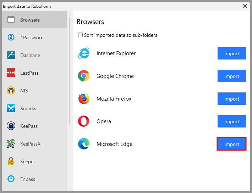Open the Browsers category tab

[34, 20]
